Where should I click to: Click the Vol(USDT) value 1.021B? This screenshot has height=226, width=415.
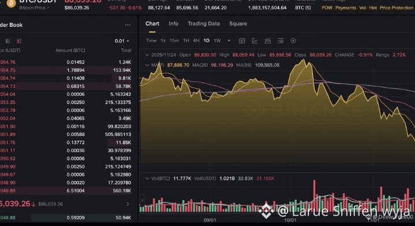tap(227, 178)
